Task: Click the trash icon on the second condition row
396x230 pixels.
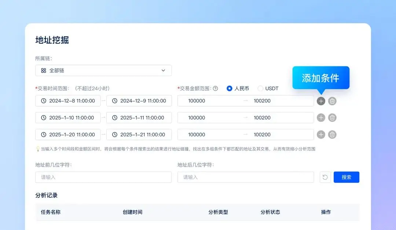Action: click(332, 117)
